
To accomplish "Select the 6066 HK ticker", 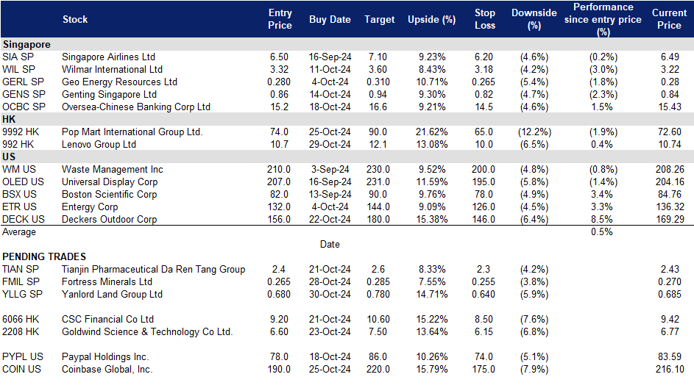I will pos(21,320).
